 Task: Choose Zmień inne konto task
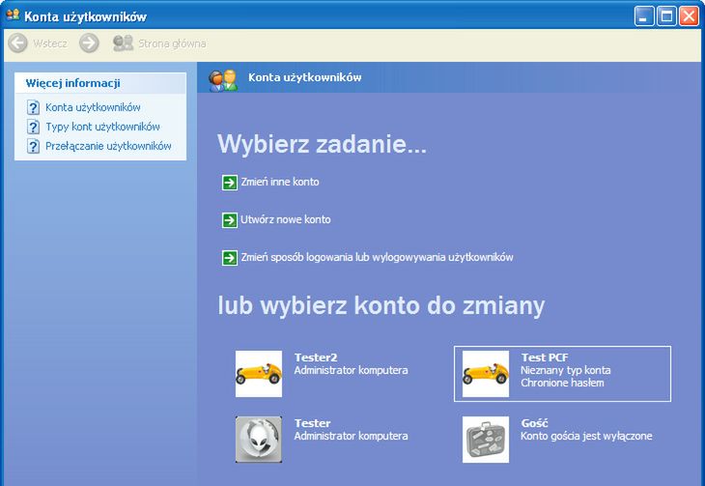click(x=280, y=182)
